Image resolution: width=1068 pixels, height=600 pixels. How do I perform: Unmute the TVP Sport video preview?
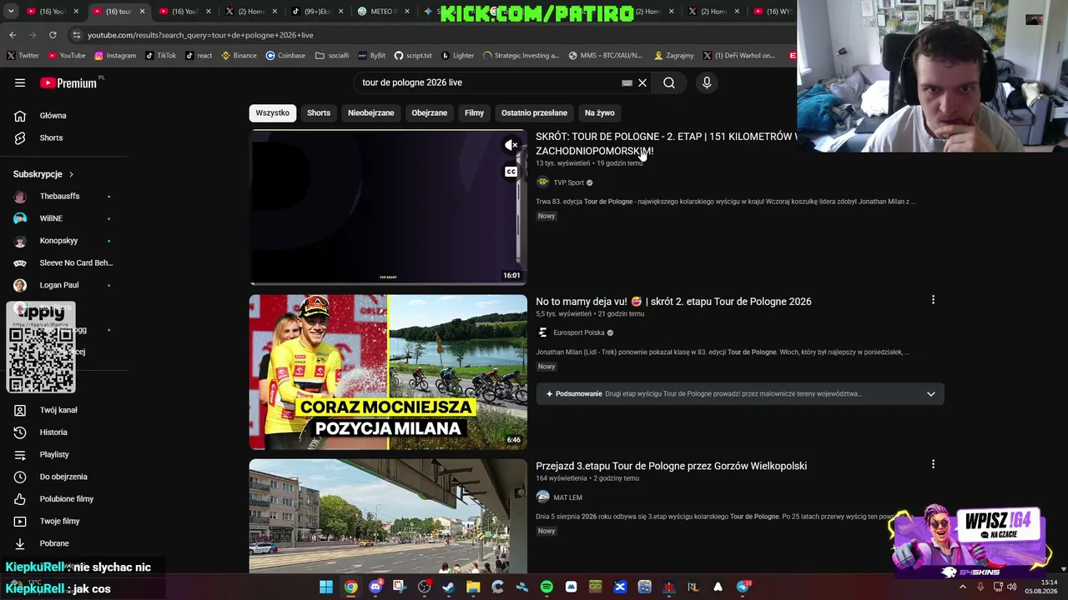coord(511,145)
